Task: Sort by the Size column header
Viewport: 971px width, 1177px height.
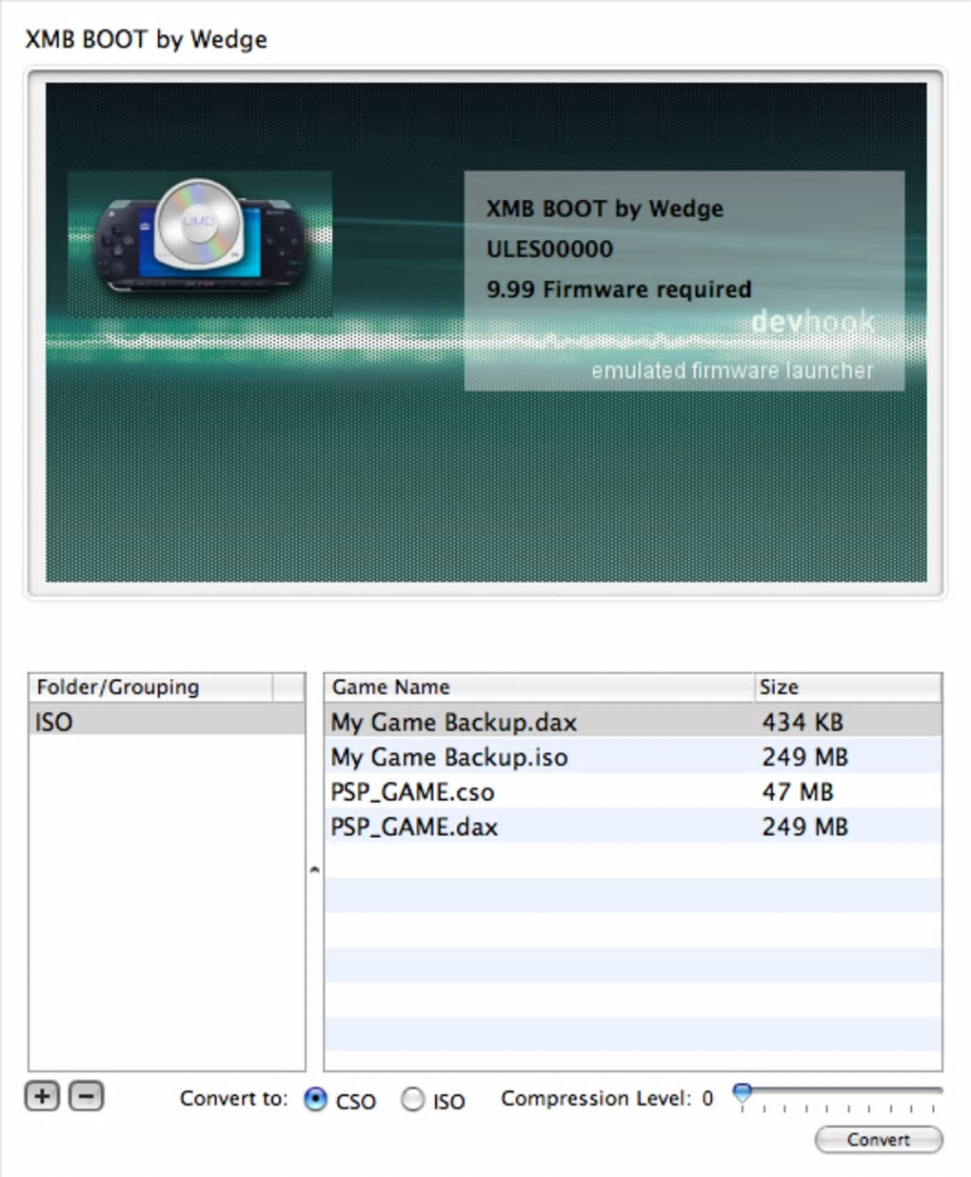Action: coord(847,687)
